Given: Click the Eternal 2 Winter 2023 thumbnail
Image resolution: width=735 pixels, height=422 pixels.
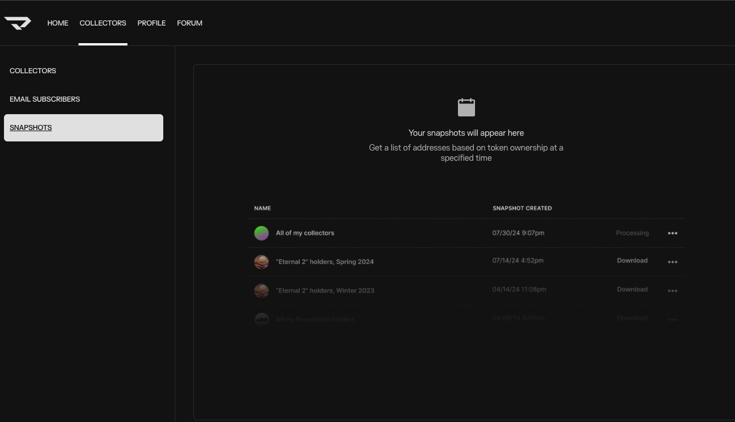Looking at the screenshot, I should [x=261, y=290].
